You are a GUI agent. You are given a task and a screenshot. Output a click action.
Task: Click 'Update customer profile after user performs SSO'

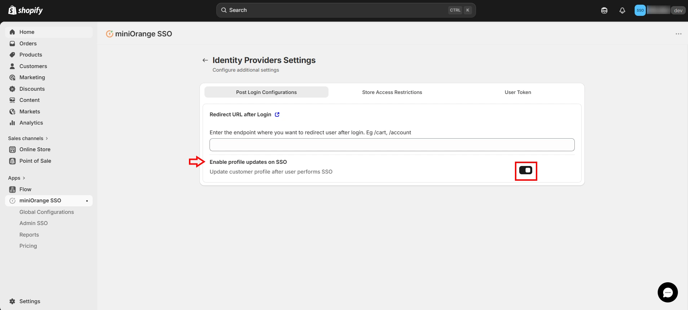pyautogui.click(x=271, y=172)
